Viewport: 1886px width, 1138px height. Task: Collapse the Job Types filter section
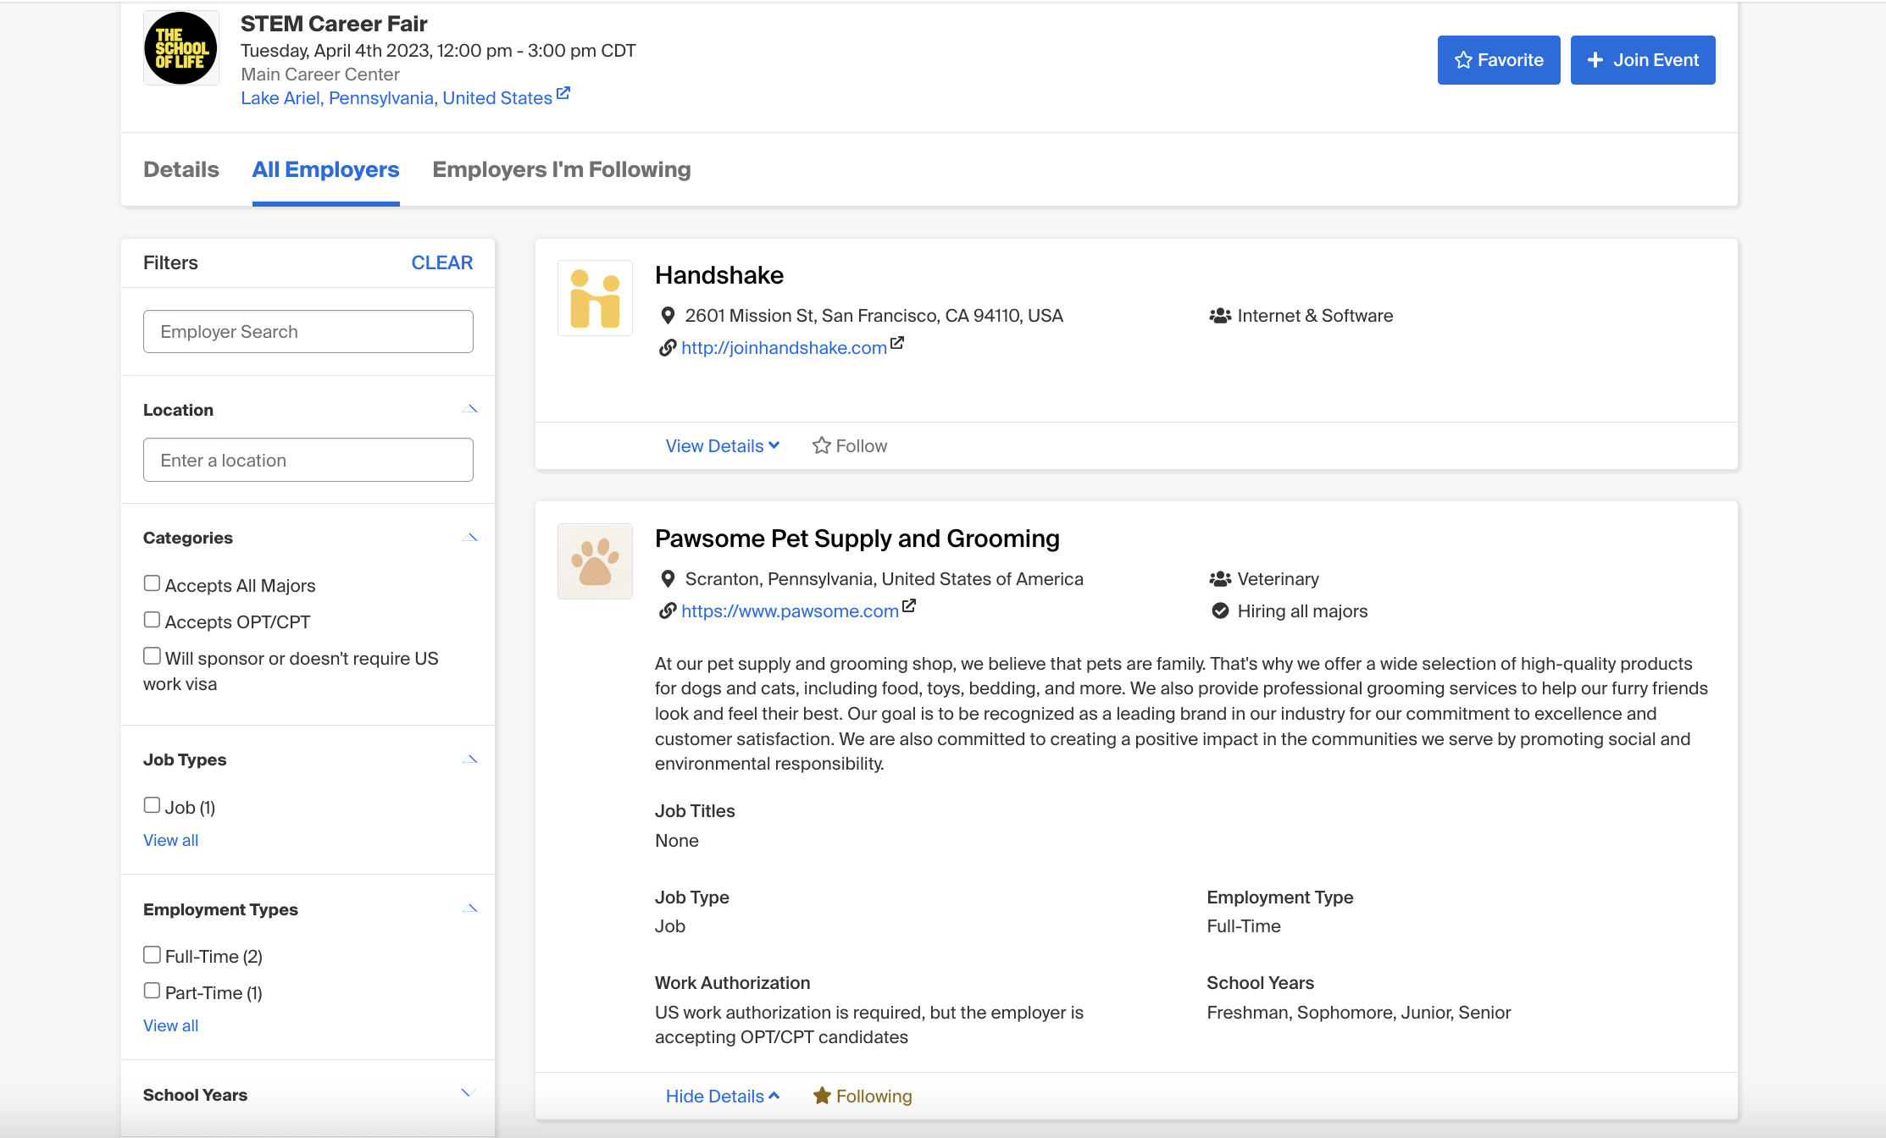(470, 760)
